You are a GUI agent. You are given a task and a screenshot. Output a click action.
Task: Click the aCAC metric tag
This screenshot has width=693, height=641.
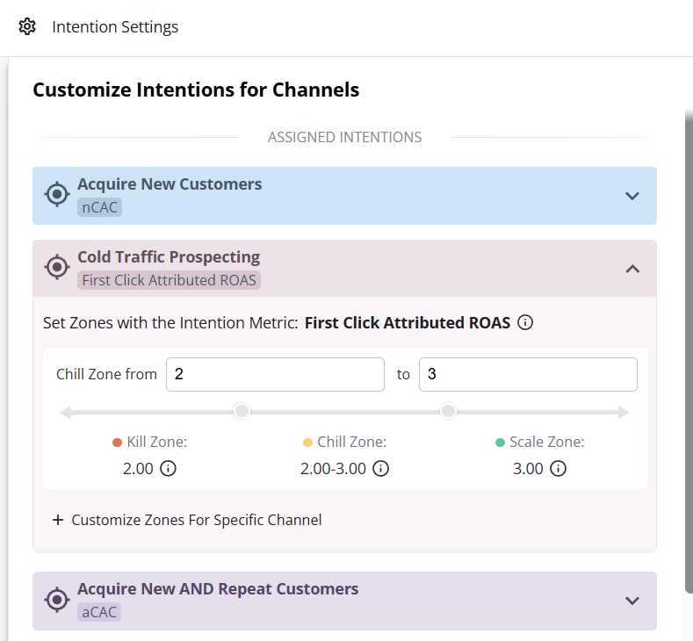tap(99, 612)
